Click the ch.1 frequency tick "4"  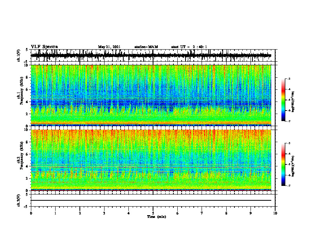click(x=27, y=102)
